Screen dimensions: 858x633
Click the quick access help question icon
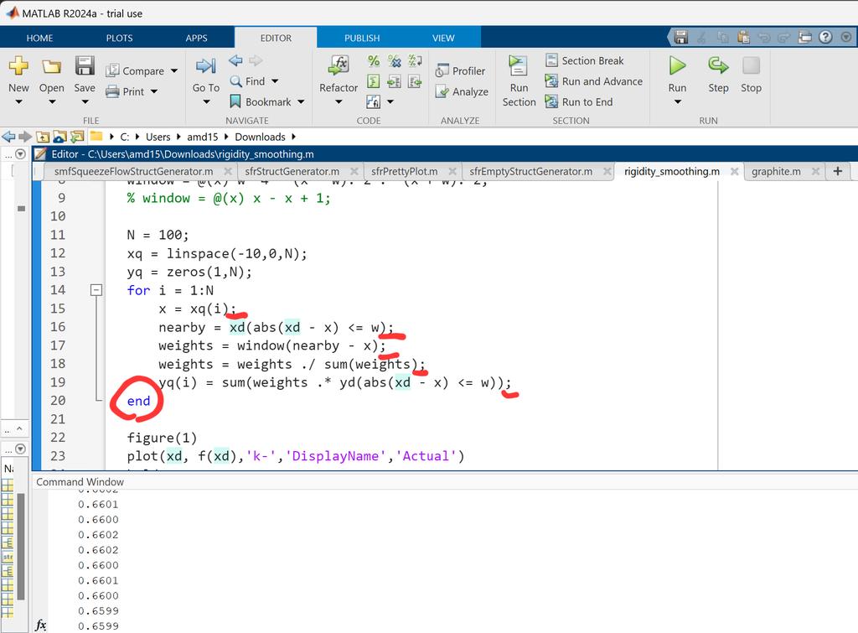[x=825, y=37]
